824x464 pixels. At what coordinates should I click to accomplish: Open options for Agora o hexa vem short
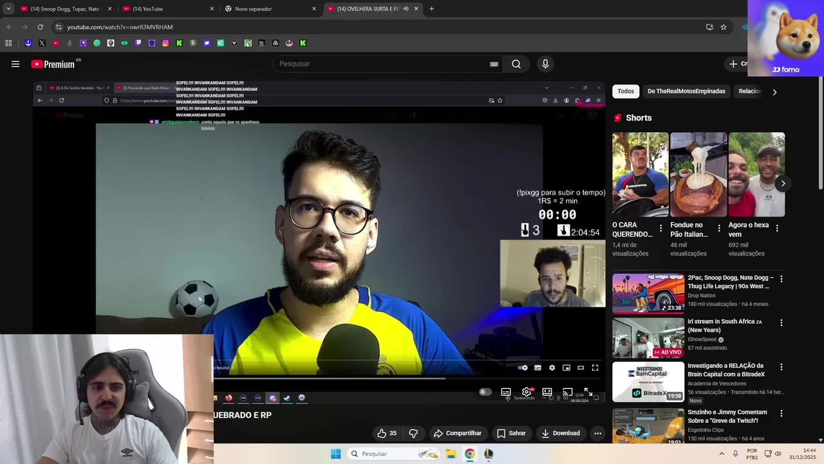[777, 228]
